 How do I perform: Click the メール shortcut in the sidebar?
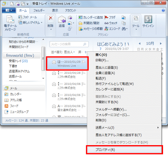[x=24, y=88]
